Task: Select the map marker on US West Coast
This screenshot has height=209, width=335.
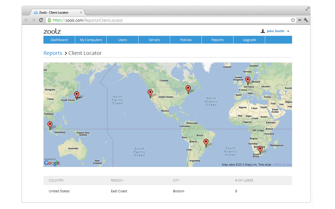Action: coord(150,93)
